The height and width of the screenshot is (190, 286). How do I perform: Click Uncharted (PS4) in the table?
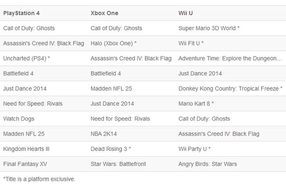coord(27,58)
